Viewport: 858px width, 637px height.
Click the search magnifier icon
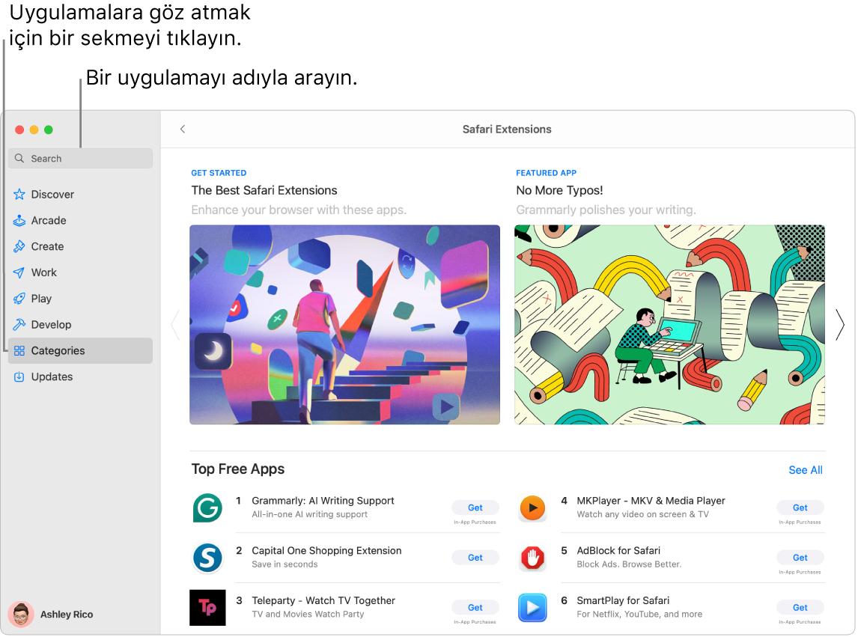[19, 158]
